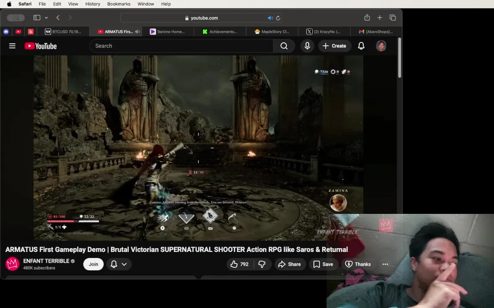Open more actions three-dot menu
The width and height of the screenshot is (494, 308).
385,264
